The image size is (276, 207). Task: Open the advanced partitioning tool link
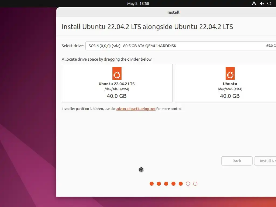[x=136, y=109]
